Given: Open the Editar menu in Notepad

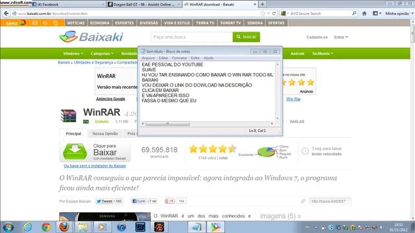Looking at the screenshot, I should (x=163, y=58).
